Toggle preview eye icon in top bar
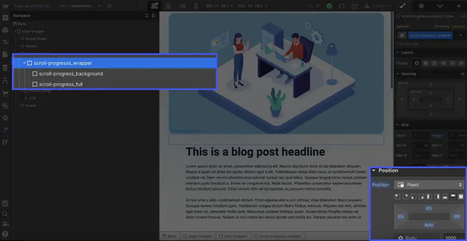The width and height of the screenshot is (467, 241). [109, 6]
